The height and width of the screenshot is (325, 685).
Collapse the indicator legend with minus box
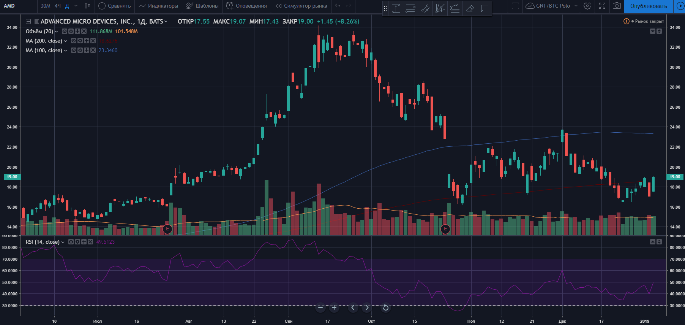click(28, 22)
